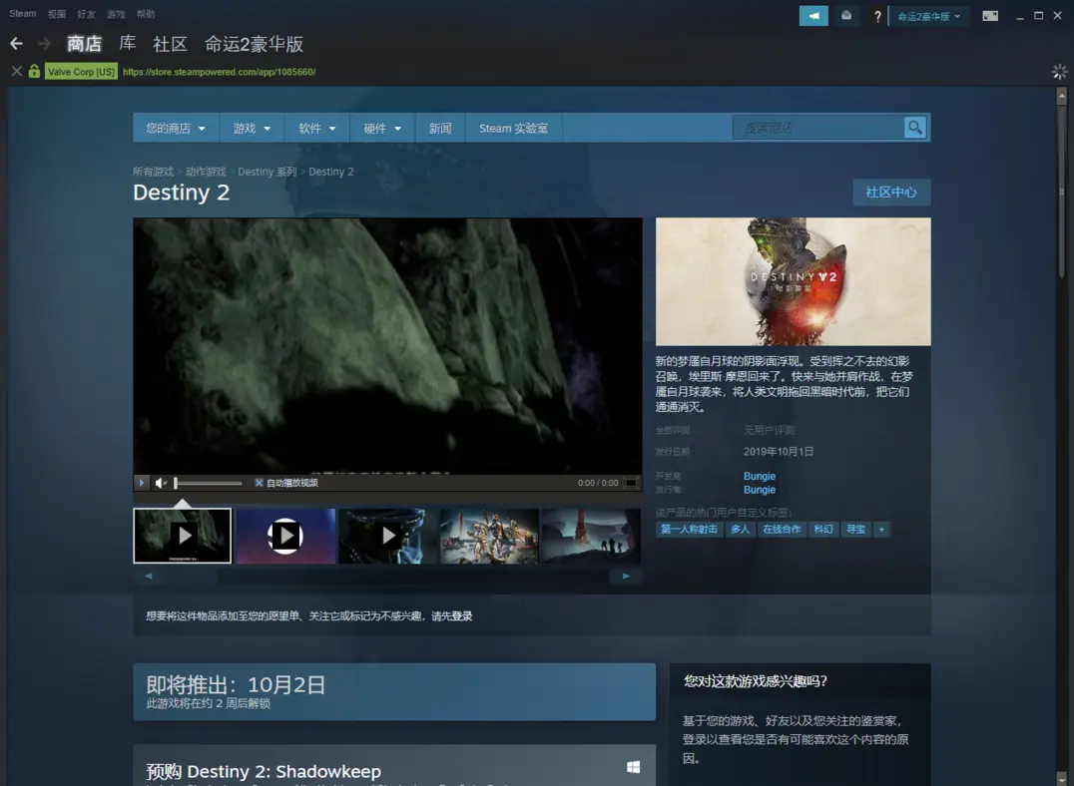The height and width of the screenshot is (786, 1074).
Task: Open the 命运2豪华版 profile tab
Action: click(255, 44)
